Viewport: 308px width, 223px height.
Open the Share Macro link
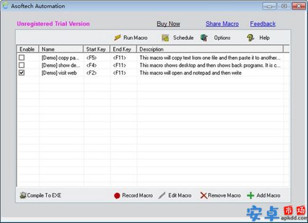coord(222,24)
